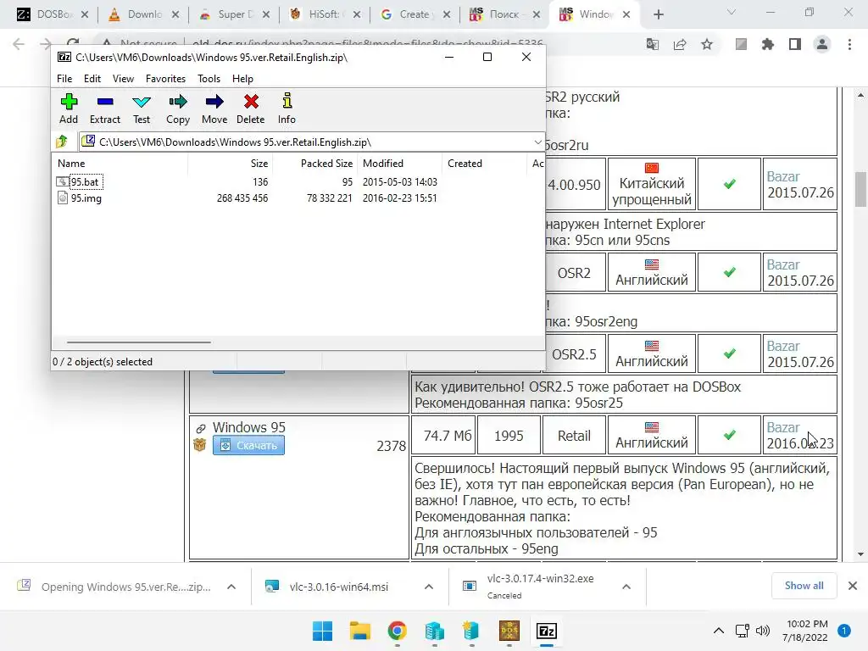Open the 10:02 PM clock and date panel

pos(807,631)
